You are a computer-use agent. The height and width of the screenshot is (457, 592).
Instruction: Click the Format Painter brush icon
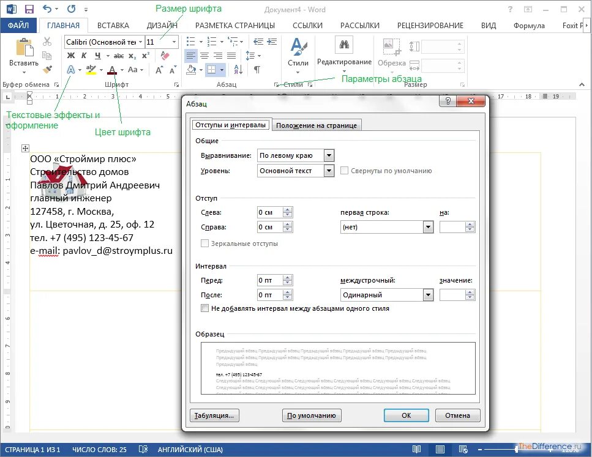pos(47,69)
